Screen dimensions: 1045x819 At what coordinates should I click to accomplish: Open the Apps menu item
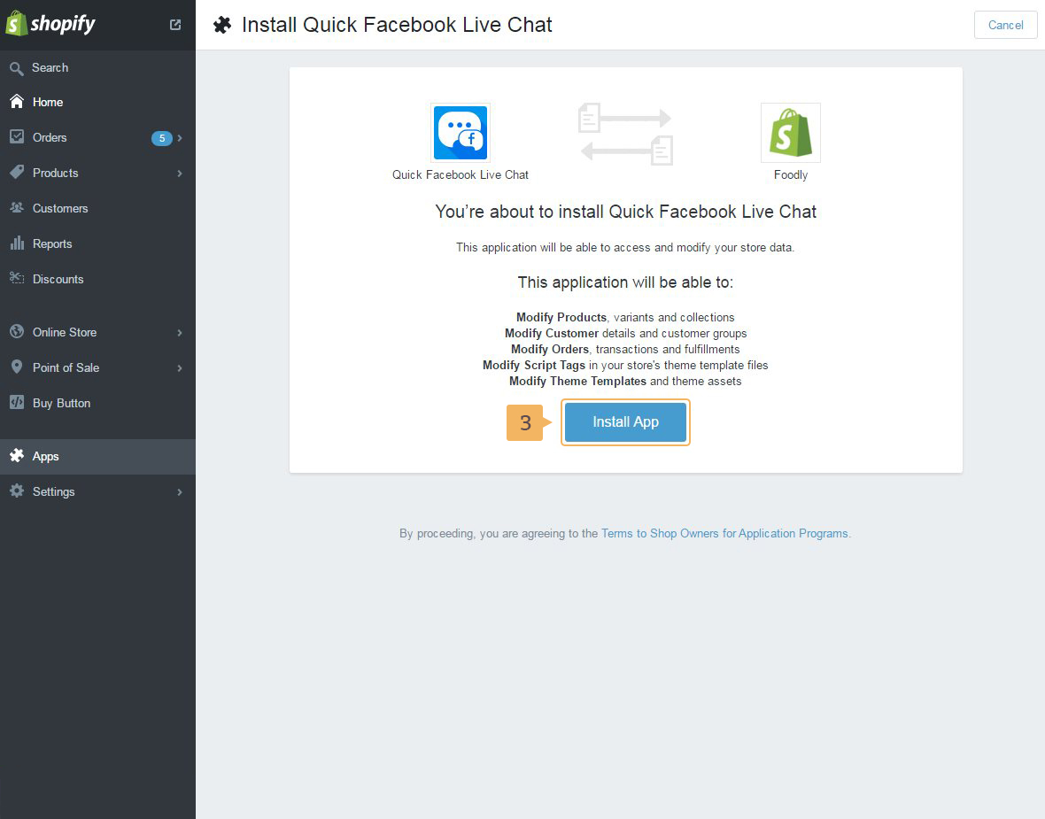(x=46, y=457)
